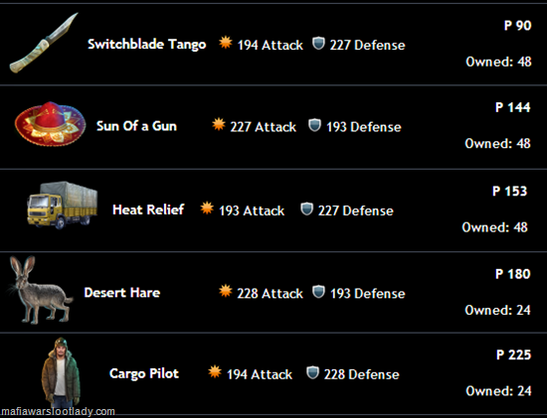Open the Sun Of a Gun item name

click(x=136, y=126)
